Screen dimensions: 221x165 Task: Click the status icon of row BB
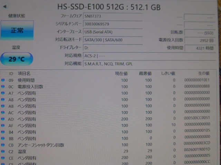[3, 138]
